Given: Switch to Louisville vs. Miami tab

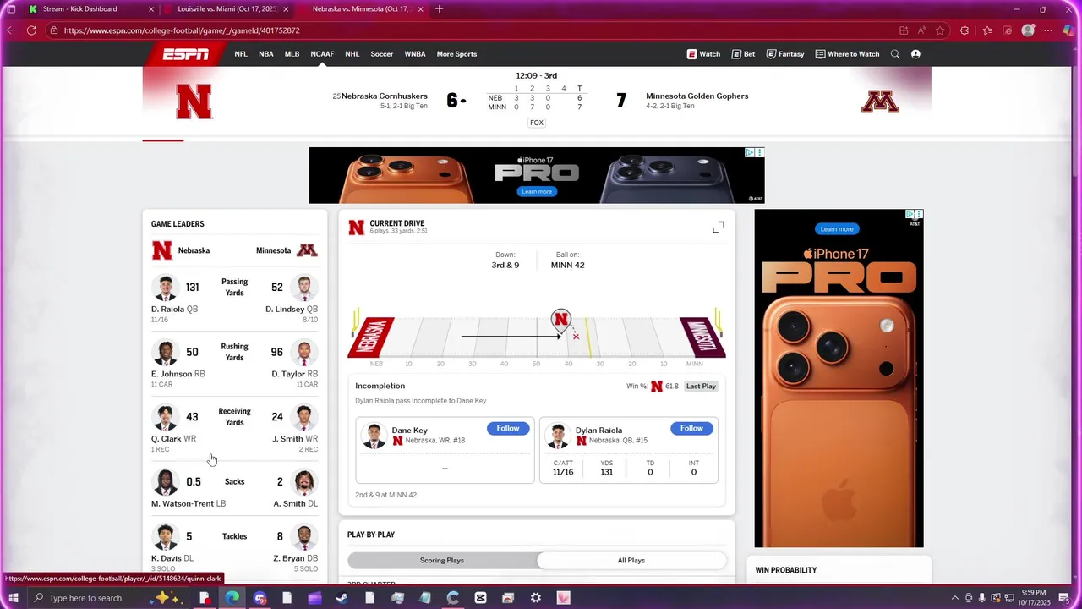Looking at the screenshot, I should point(227,9).
